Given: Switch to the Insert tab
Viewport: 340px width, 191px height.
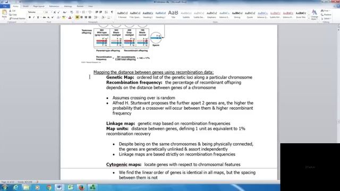Looking at the screenshot, I should 25,6.
